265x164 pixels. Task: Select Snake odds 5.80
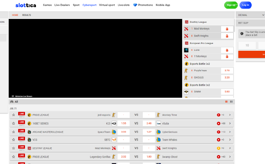pos(227,92)
